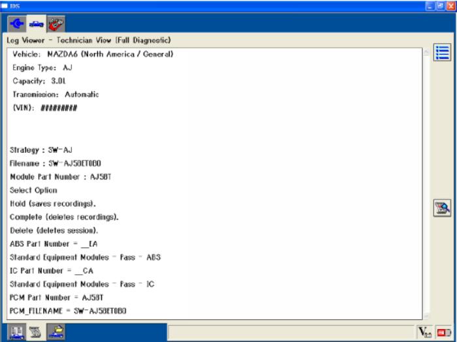Click the ABS Part Number = __EA line
The width and height of the screenshot is (457, 342).
coord(54,244)
